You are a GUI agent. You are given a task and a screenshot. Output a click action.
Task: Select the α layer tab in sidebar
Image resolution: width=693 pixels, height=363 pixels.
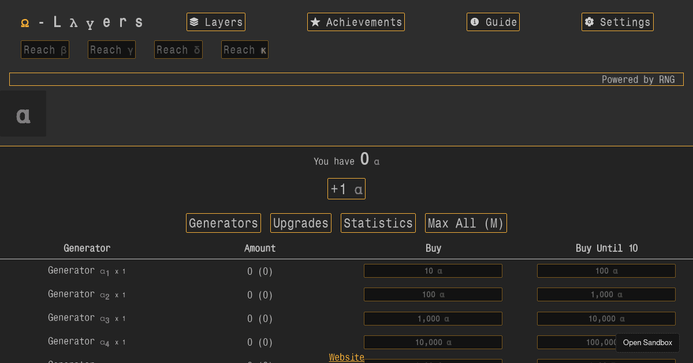click(23, 114)
